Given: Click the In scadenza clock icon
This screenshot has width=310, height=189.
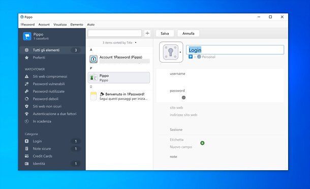Looking at the screenshot, I should pos(27,121).
